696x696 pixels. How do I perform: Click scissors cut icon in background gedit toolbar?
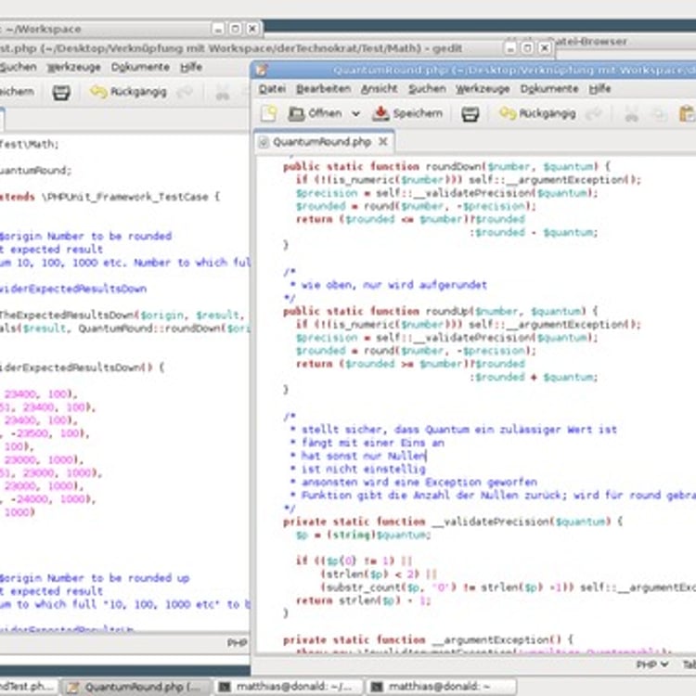[222, 92]
